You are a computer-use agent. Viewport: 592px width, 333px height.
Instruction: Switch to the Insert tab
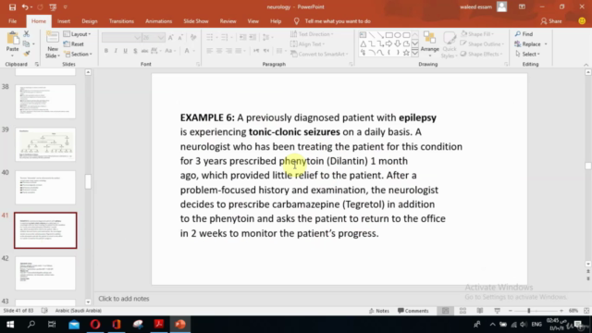coord(64,21)
